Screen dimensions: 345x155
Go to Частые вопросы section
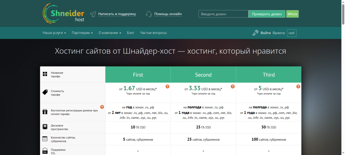pos(153,33)
